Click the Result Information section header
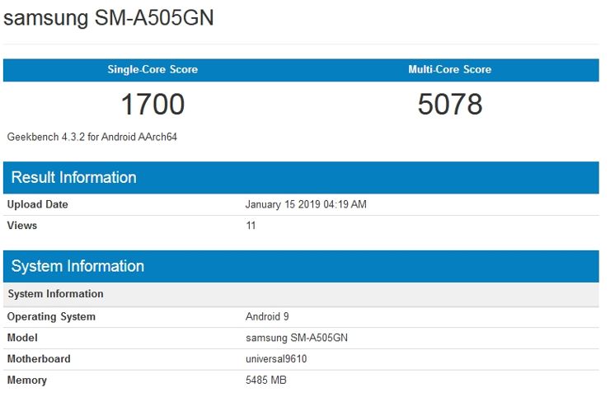The image size is (610, 397). click(301, 178)
